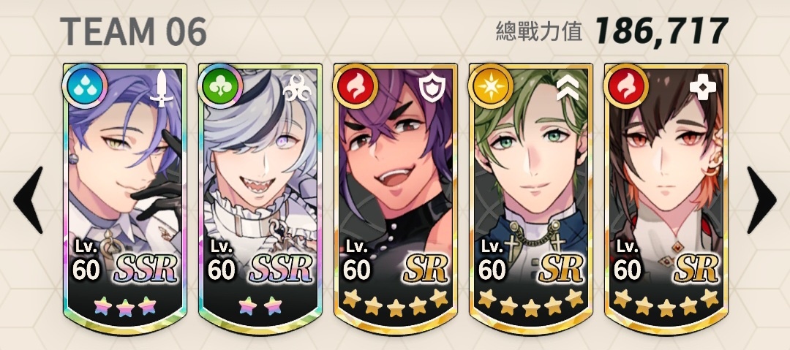The image size is (790, 350).
Task: Go to next team with right arrow
Action: click(x=761, y=200)
